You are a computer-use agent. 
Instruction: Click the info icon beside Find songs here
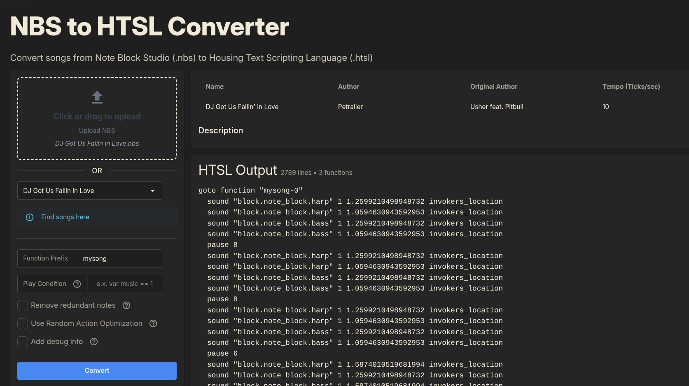click(x=29, y=217)
